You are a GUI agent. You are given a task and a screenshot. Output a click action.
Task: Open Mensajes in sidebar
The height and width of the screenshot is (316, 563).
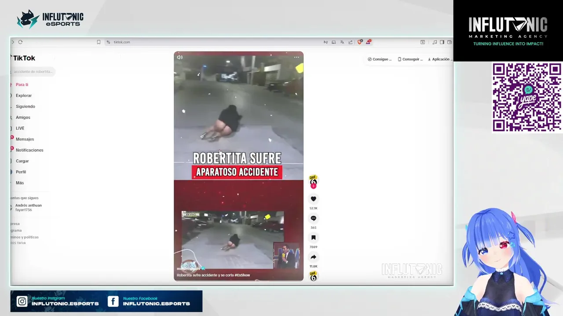coord(25,139)
